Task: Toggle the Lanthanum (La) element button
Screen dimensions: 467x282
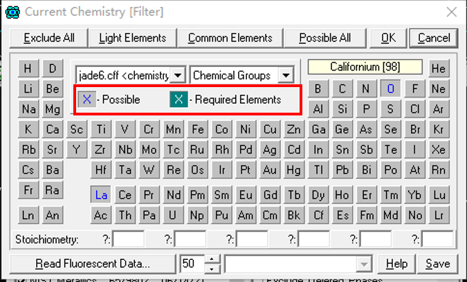Action: click(101, 195)
